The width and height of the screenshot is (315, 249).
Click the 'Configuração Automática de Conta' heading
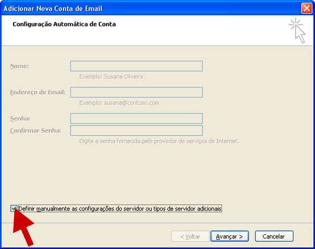click(x=64, y=24)
